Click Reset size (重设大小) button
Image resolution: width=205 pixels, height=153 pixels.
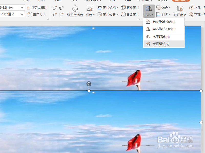[x=37, y=15]
